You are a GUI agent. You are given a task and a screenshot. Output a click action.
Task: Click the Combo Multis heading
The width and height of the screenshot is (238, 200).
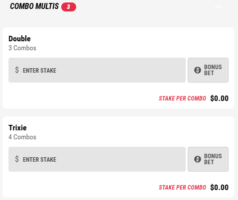[x=34, y=6]
